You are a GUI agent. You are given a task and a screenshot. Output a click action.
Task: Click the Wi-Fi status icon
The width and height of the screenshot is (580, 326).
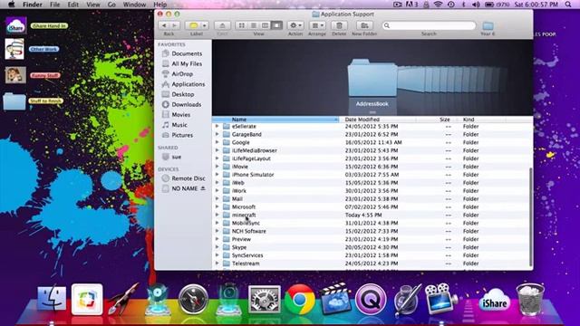439,5
